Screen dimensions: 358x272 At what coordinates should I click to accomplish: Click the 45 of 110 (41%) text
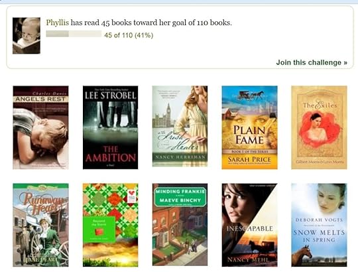click(129, 35)
